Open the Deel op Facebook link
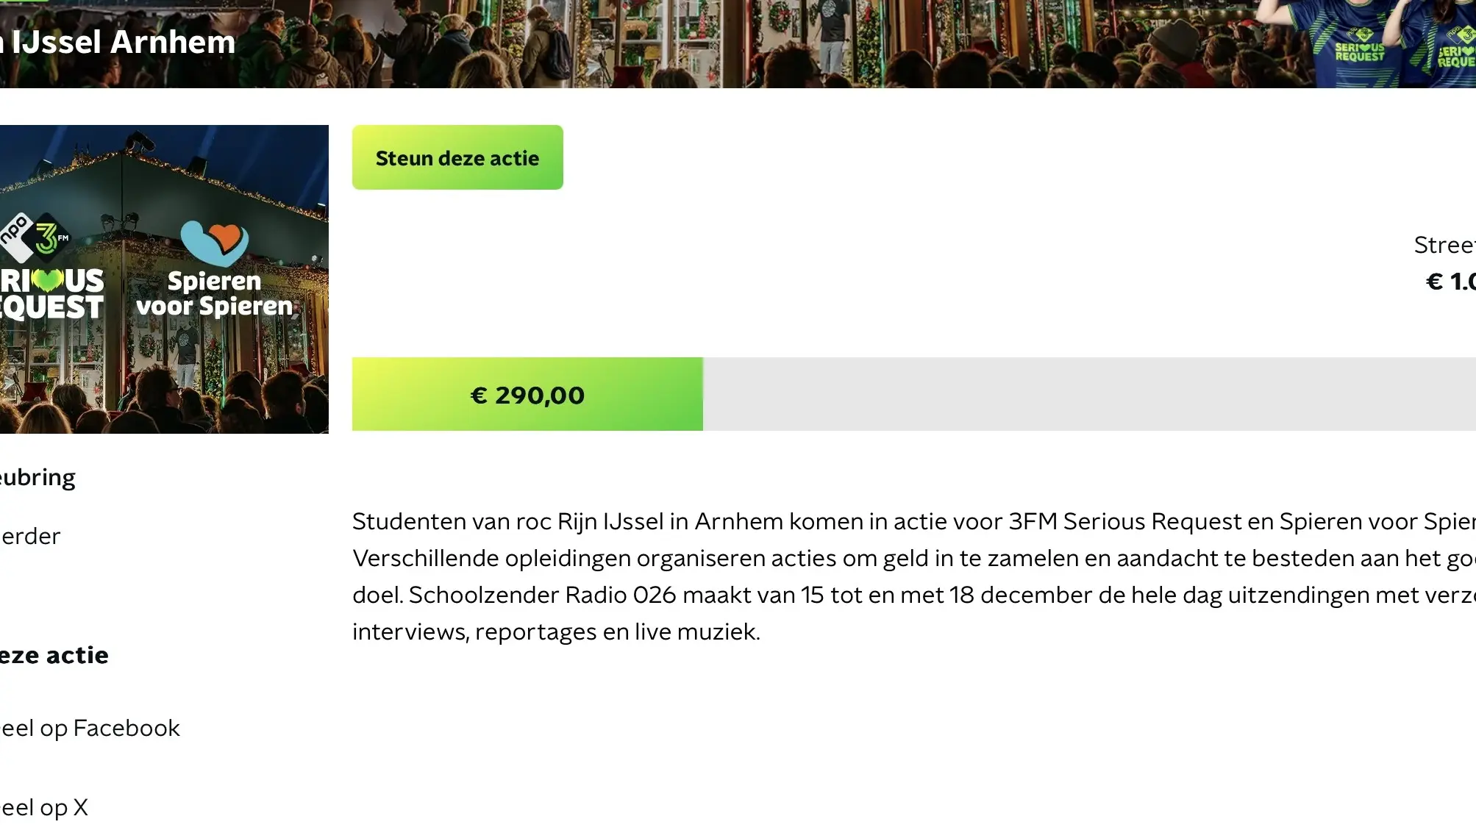The image size is (1476, 830). 88,728
